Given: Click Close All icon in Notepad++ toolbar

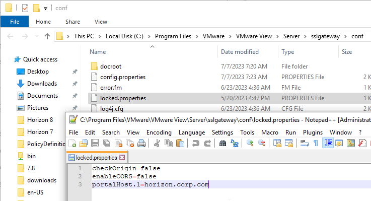Looking at the screenshot, I should point(130,144).
